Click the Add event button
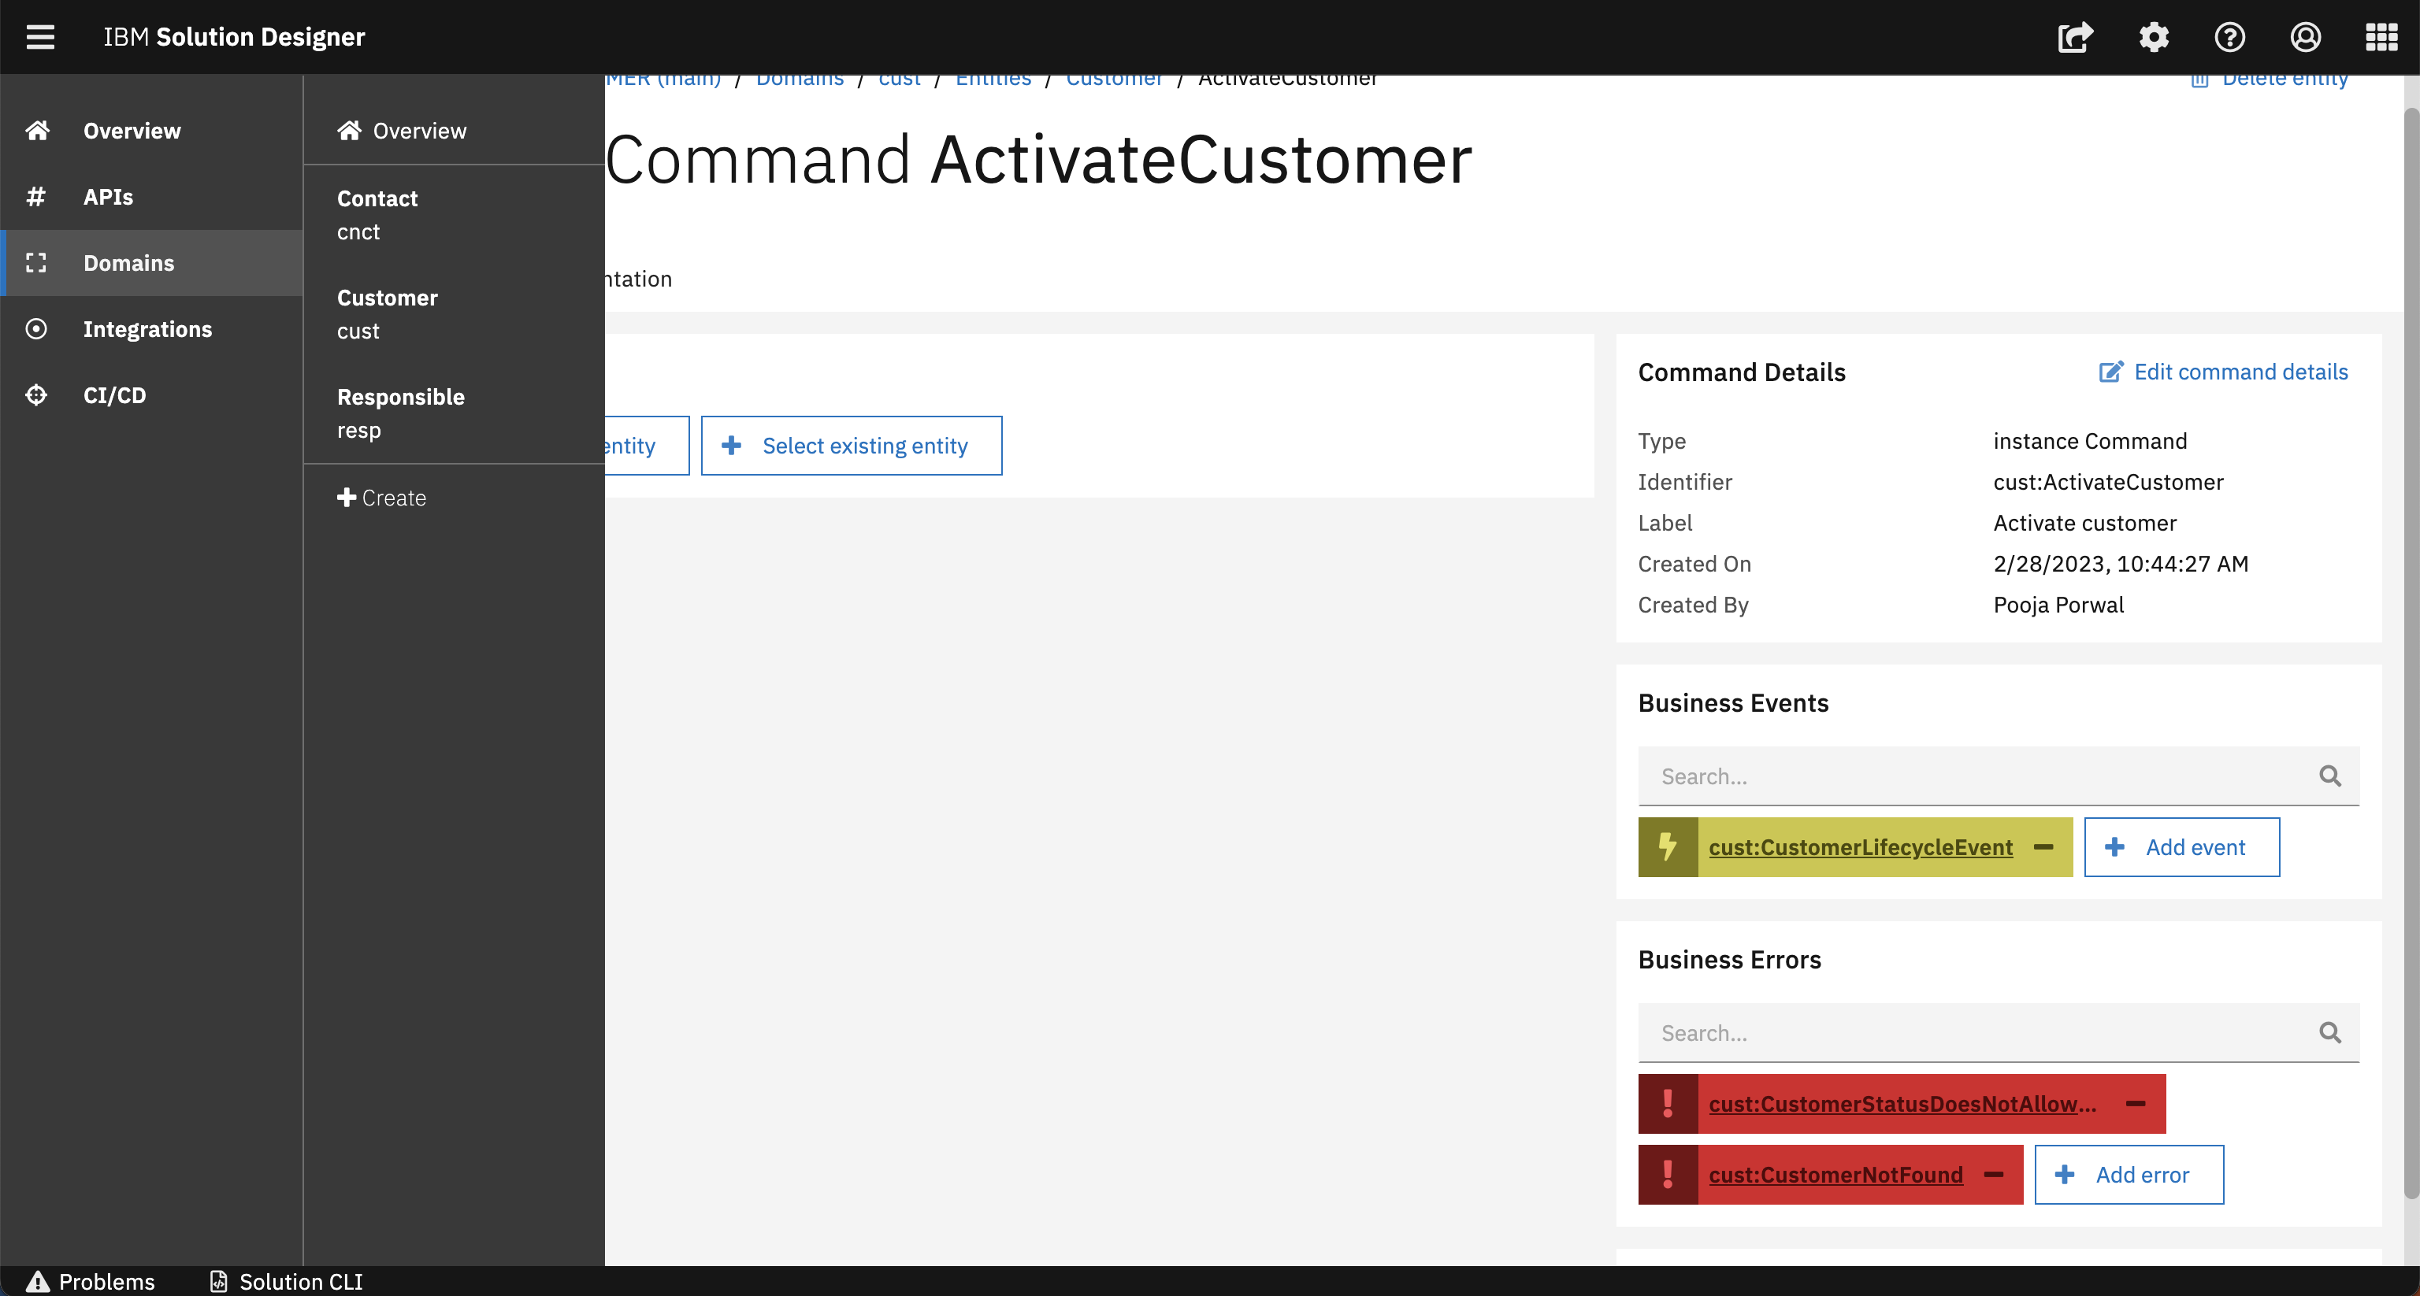 [x=2181, y=847]
